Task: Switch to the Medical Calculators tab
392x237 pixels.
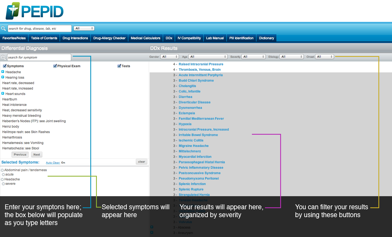Action: (145, 38)
